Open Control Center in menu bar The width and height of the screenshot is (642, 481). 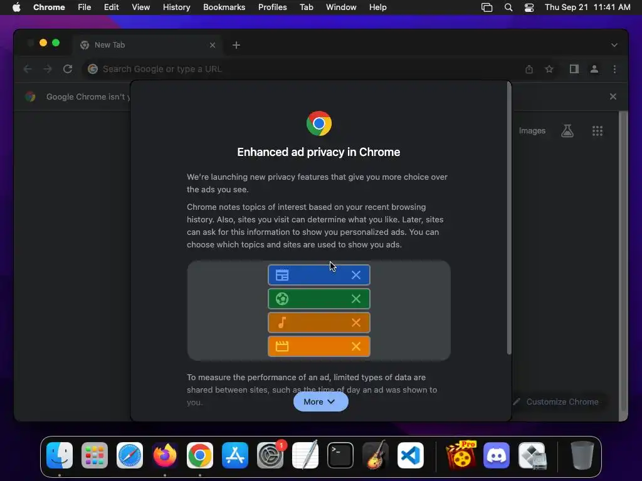[529, 8]
